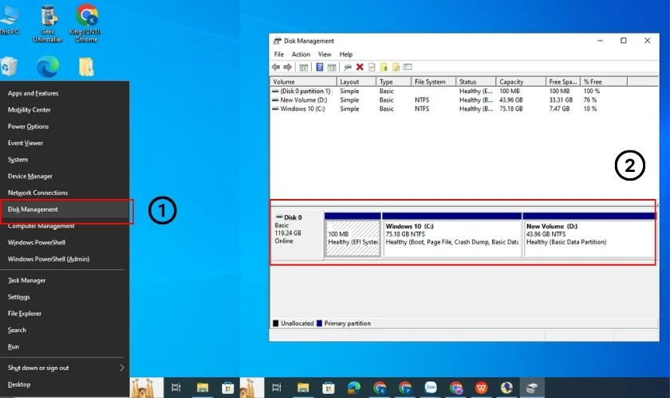This screenshot has height=398, width=670.
Task: Click the 33.31 GB free space cell
Action: click(561, 99)
